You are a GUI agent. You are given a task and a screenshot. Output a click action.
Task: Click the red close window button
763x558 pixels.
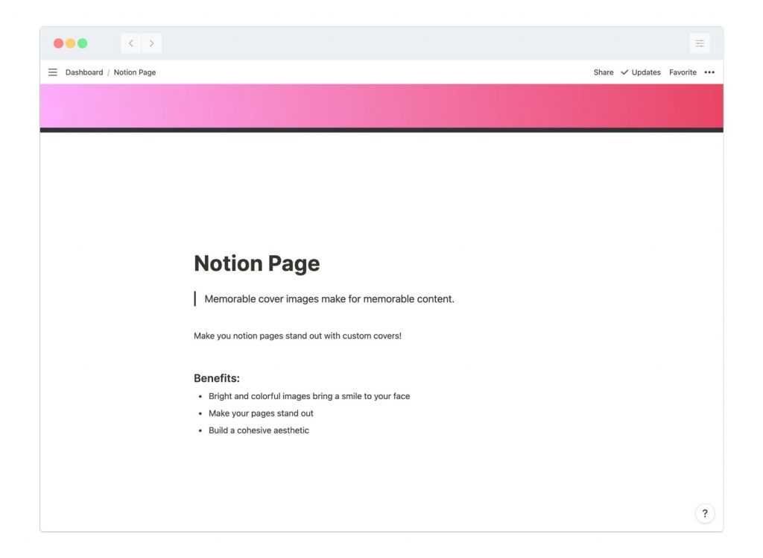pos(58,43)
